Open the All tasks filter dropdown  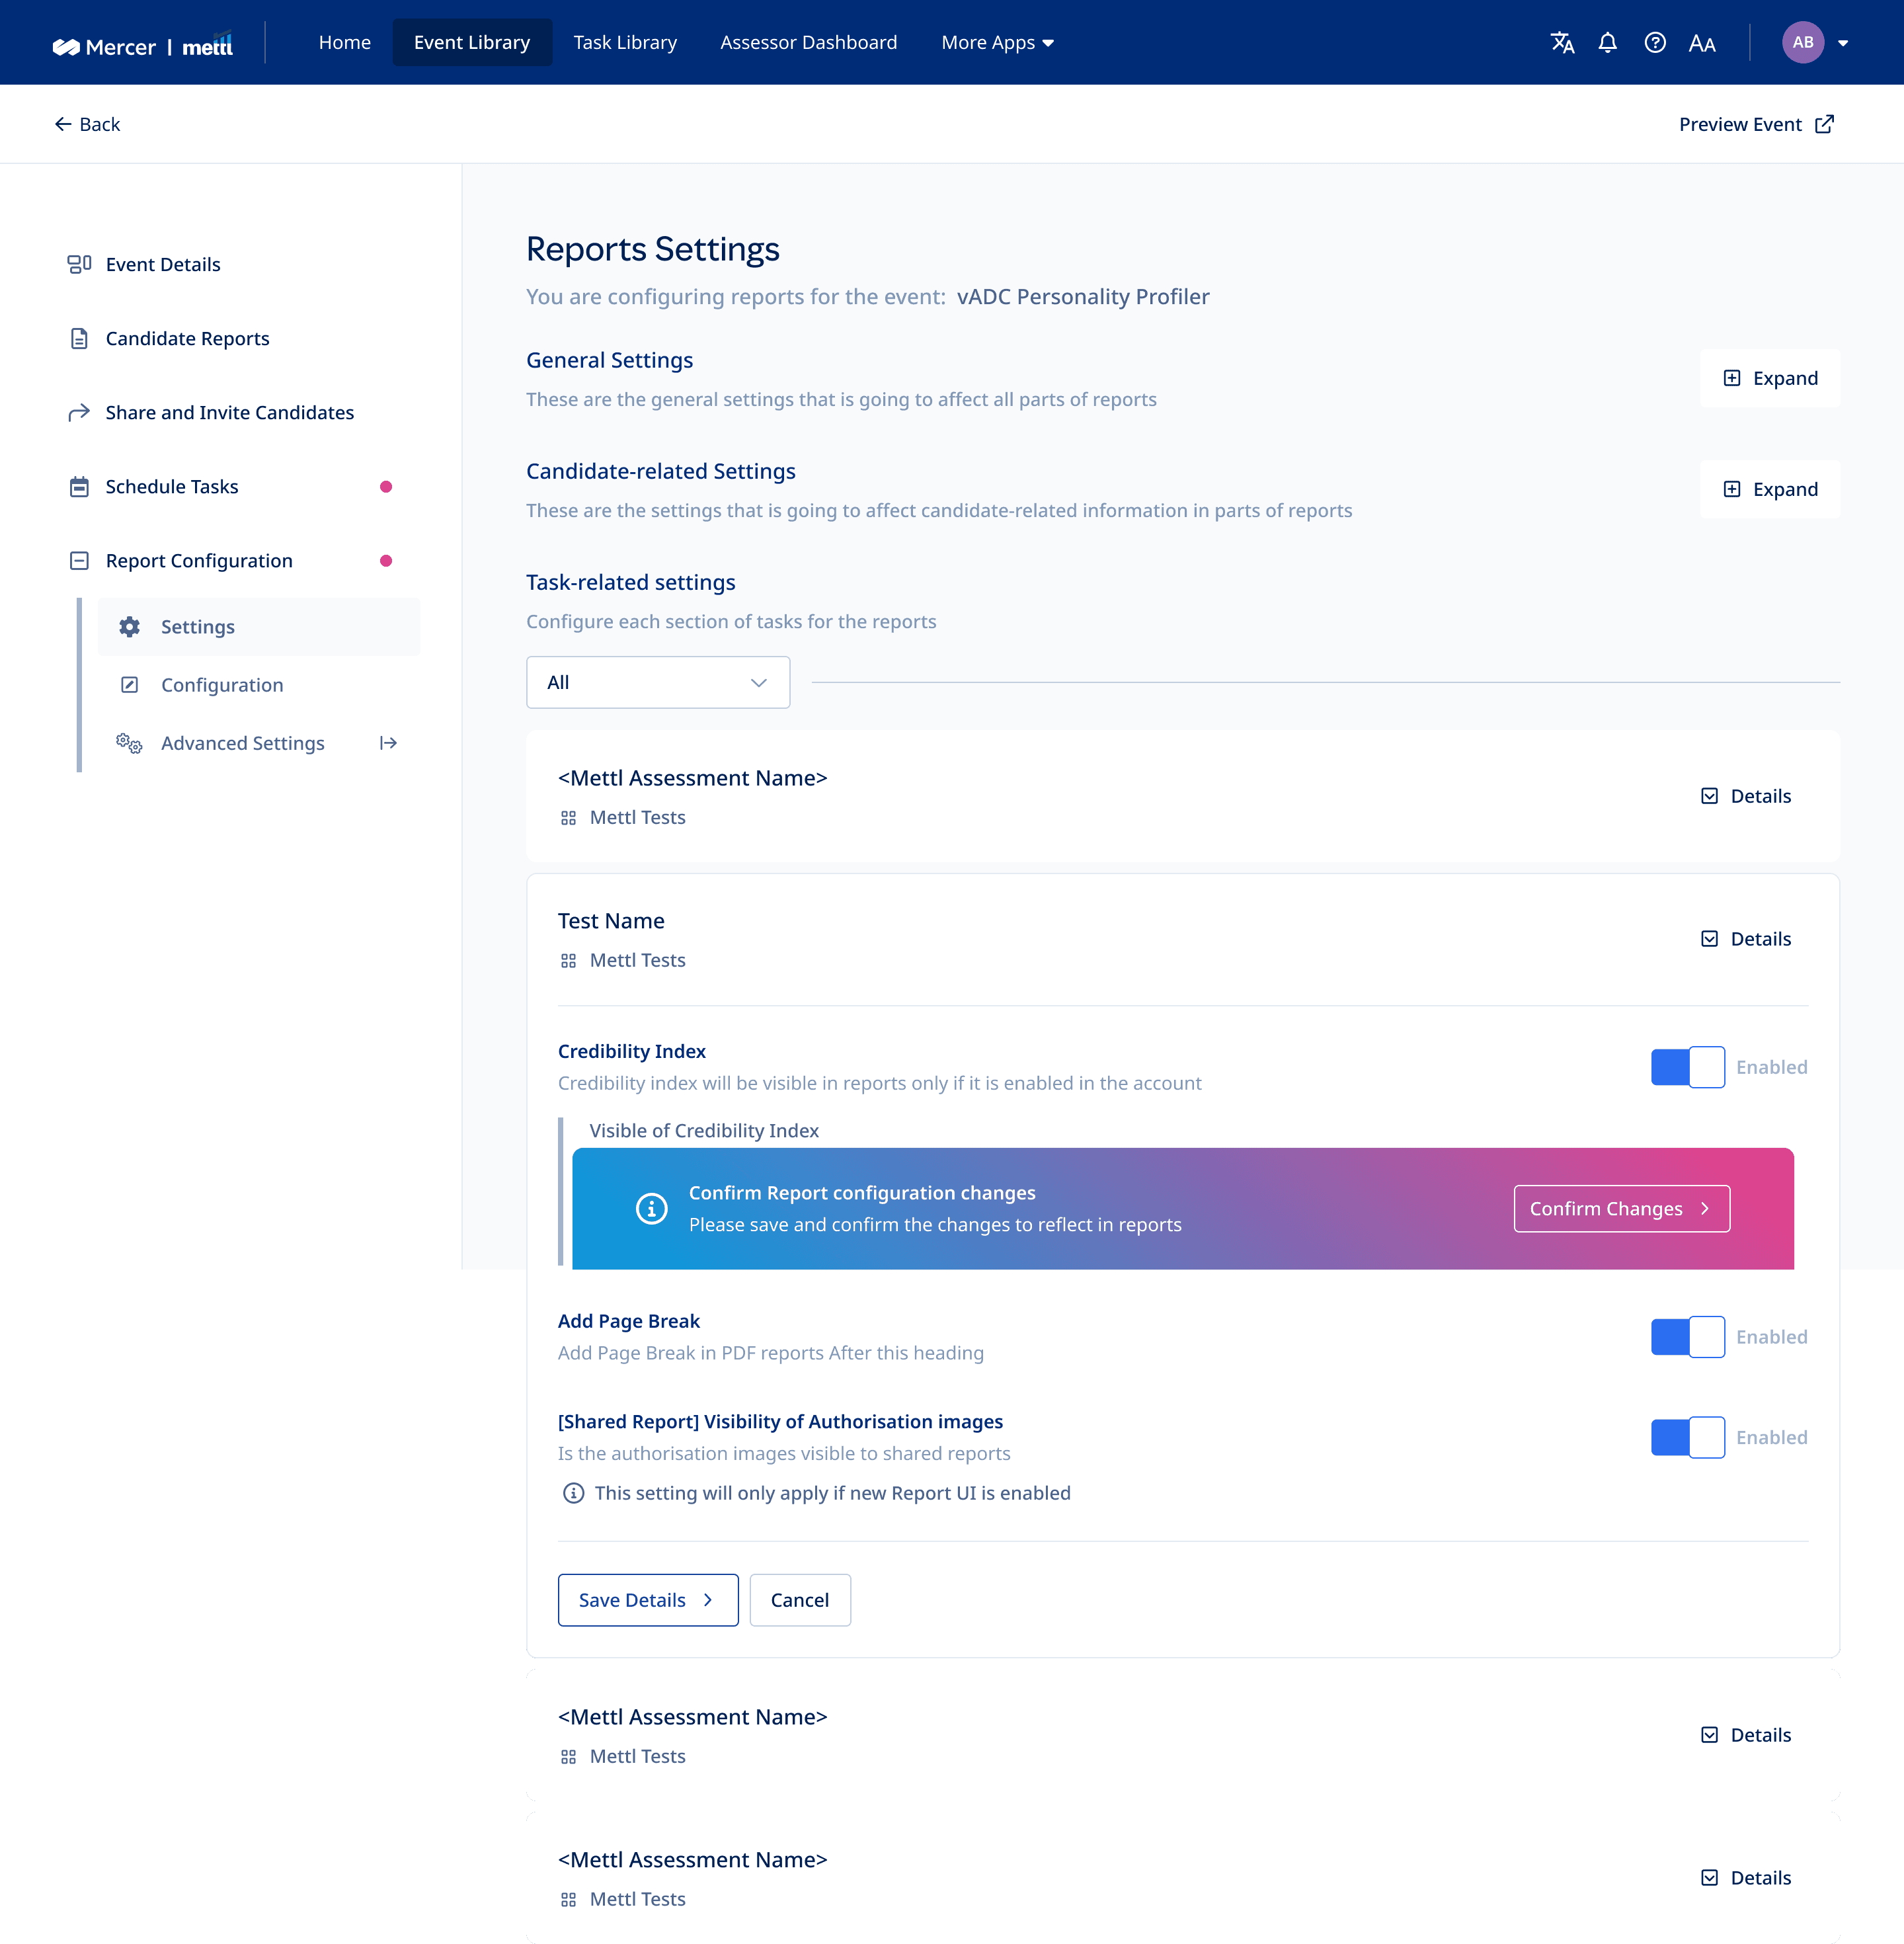(x=657, y=682)
